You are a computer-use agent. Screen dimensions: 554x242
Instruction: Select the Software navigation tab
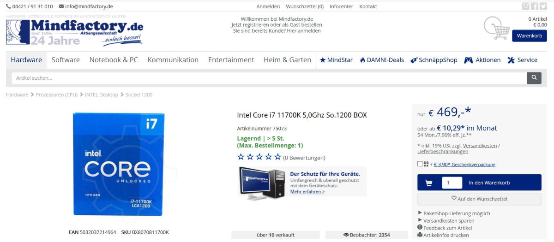coord(66,60)
